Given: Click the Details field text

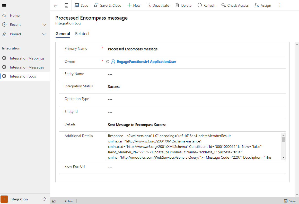Looking at the screenshot, I should (137, 125).
